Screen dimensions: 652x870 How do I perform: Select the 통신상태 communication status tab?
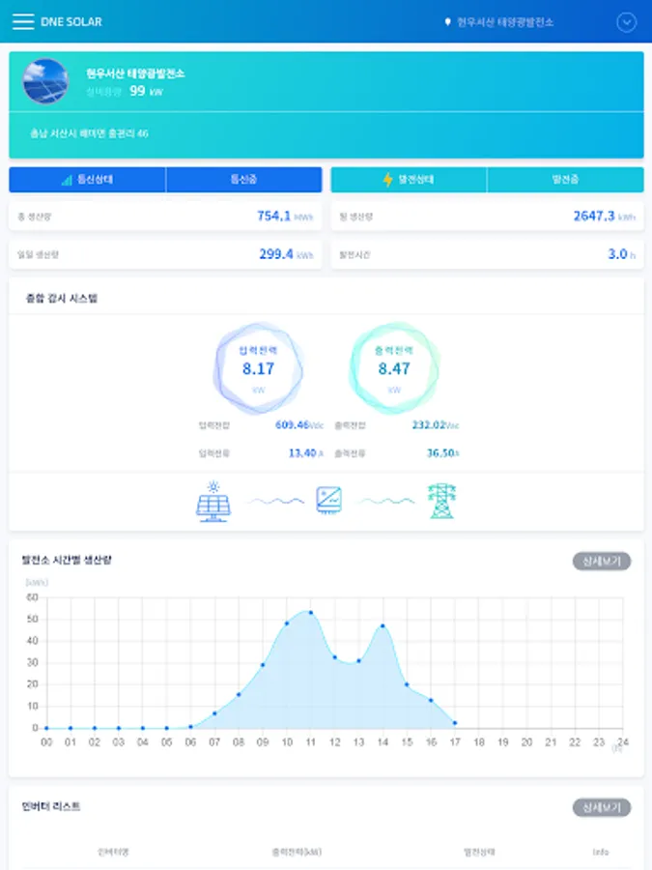click(88, 179)
